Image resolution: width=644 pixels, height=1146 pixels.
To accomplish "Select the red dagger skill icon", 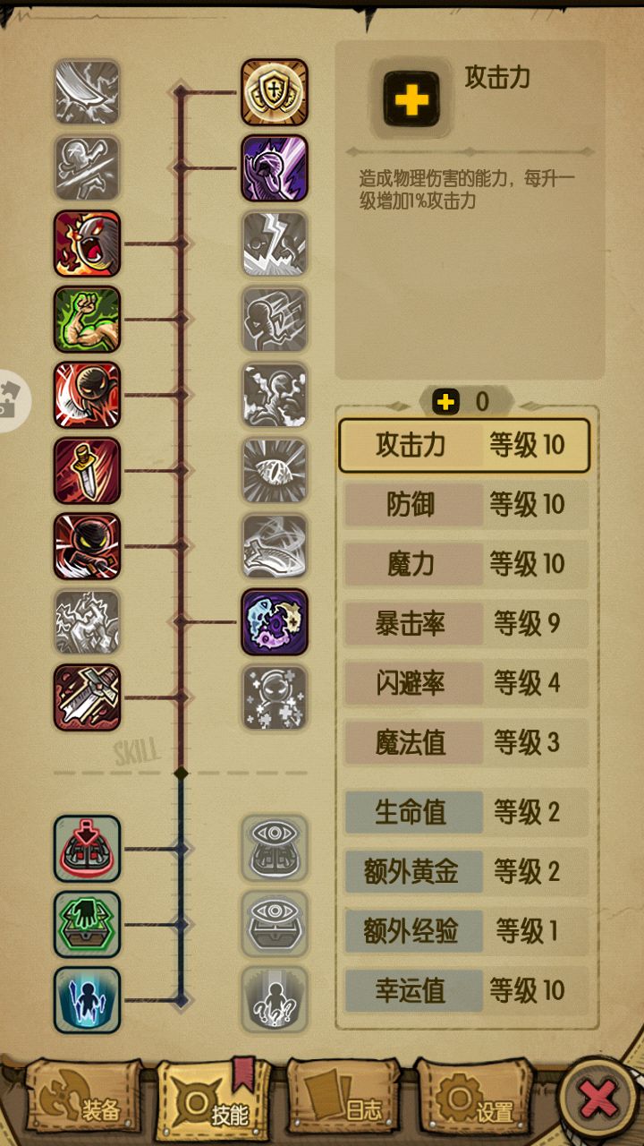I will (x=87, y=470).
